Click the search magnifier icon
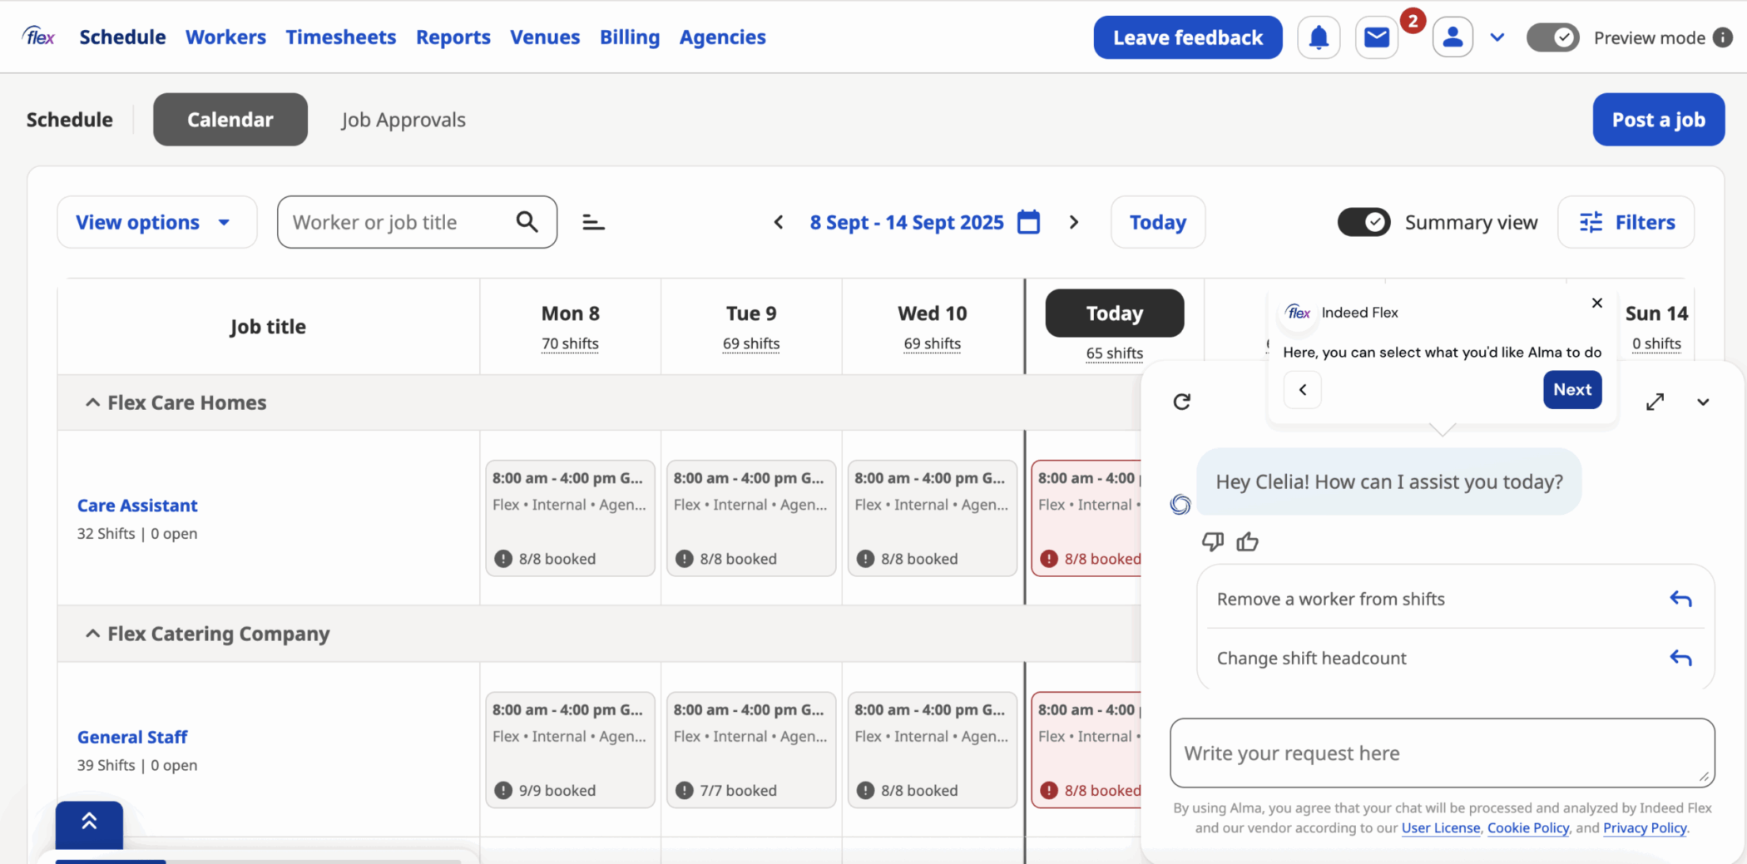The image size is (1747, 864). (x=527, y=221)
